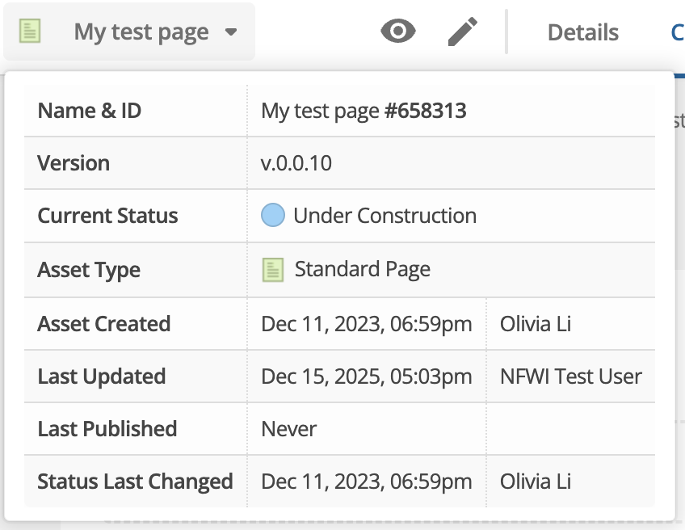Click the Status Last Changed date value
Image resolution: width=685 pixels, height=530 pixels.
[367, 482]
